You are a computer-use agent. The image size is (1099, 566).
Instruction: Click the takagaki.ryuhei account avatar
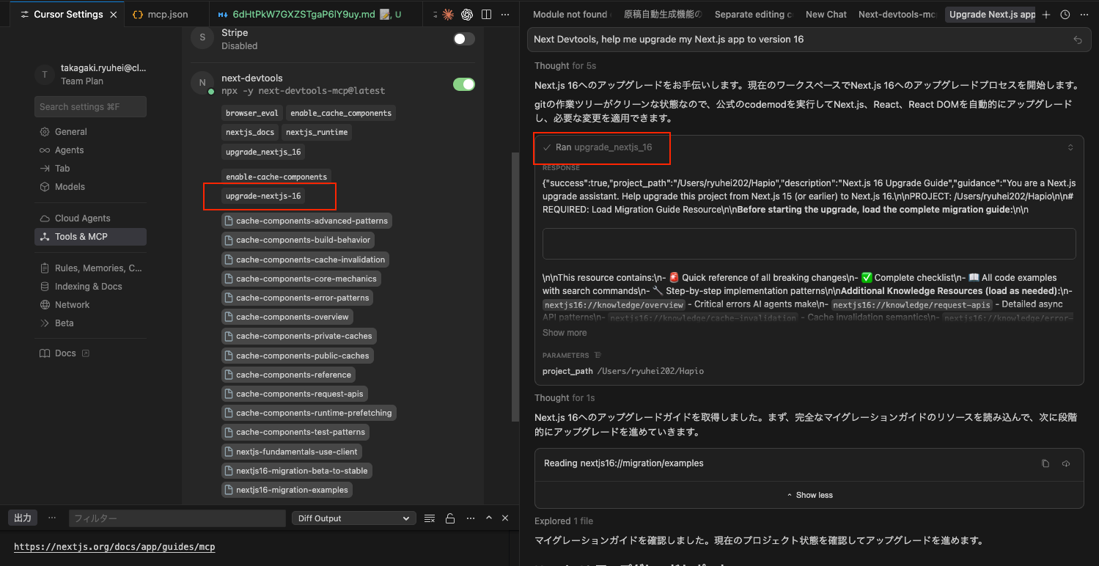(45, 74)
